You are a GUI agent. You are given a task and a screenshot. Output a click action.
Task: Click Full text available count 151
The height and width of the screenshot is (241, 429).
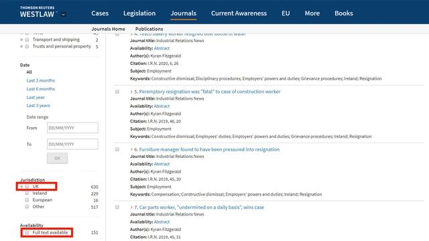tap(95, 232)
